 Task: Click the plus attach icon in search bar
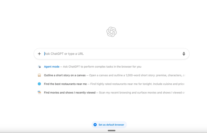(x=39, y=54)
